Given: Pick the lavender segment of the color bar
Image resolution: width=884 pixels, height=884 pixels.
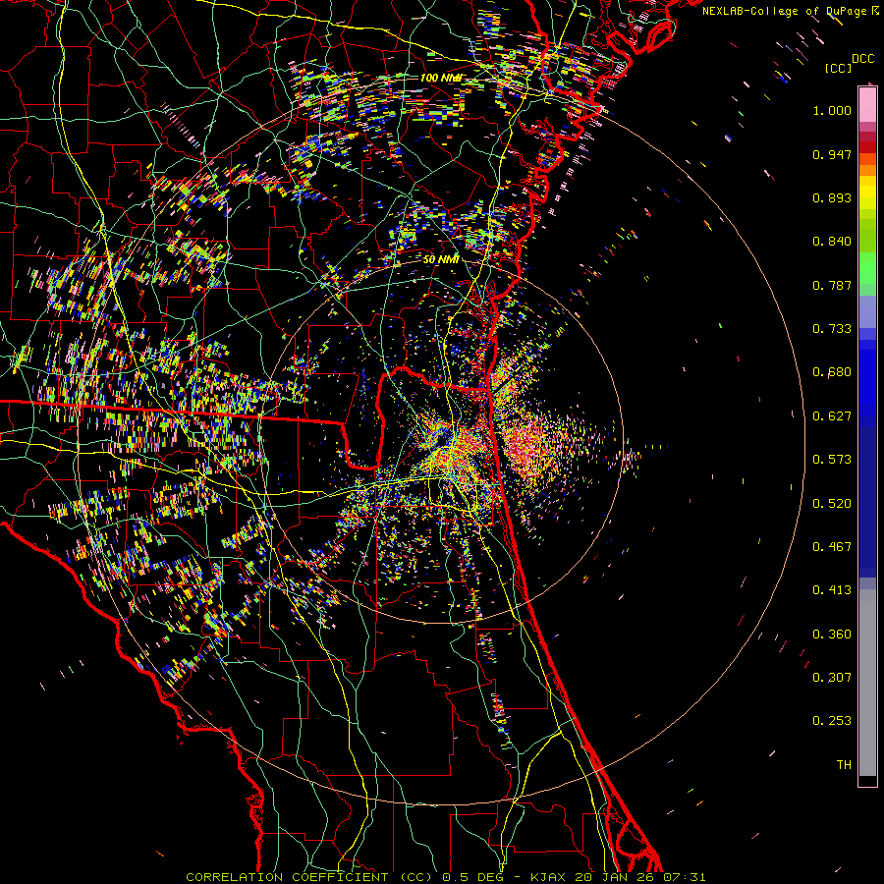Looking at the screenshot, I should click(867, 311).
